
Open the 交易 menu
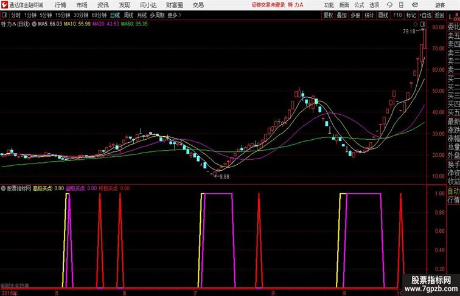(x=198, y=5)
